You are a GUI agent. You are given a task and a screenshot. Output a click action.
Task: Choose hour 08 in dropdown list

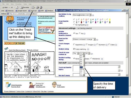81,67
